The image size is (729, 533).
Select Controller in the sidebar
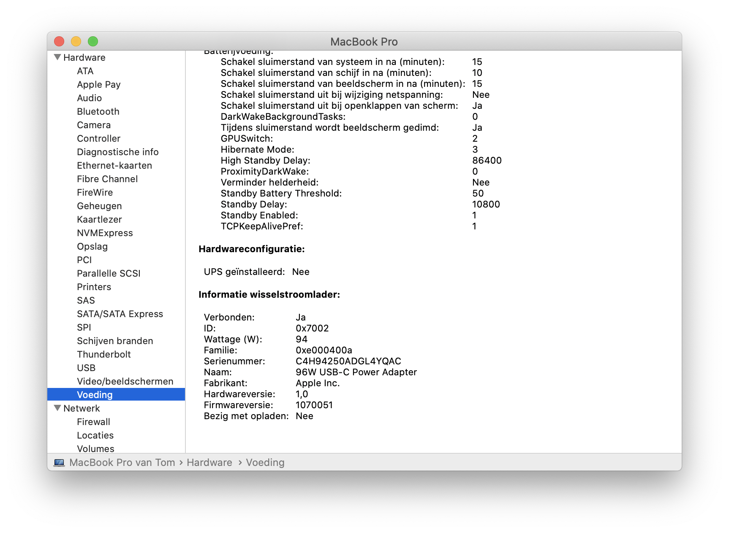99,138
